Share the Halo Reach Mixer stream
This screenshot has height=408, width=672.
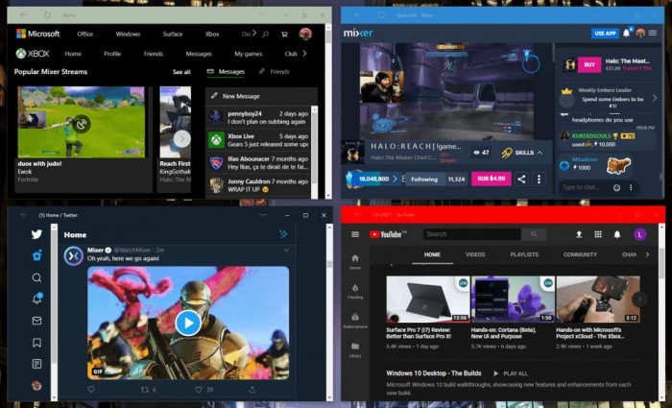(521, 180)
